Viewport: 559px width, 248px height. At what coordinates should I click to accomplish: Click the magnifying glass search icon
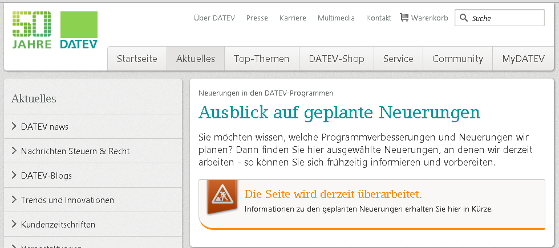tap(463, 18)
